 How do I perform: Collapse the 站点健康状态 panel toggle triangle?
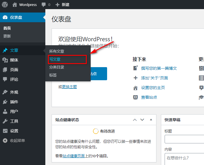tap(151, 119)
